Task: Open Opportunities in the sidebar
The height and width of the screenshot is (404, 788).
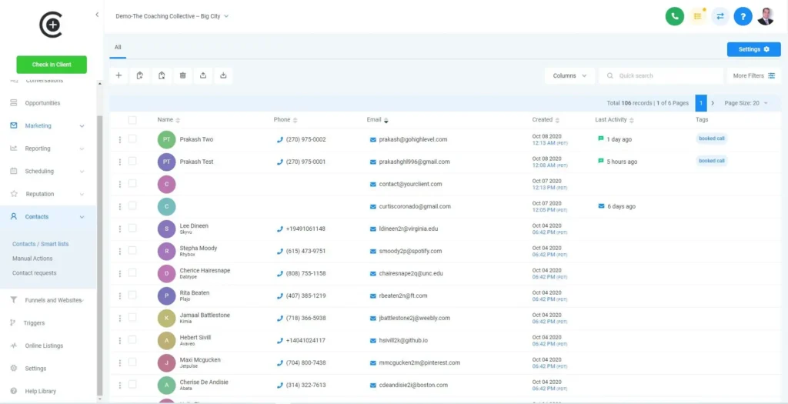Action: (42, 103)
